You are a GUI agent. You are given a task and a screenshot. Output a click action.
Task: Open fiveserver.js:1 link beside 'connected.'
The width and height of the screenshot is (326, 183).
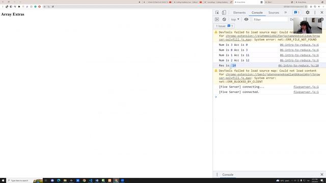coord(306,92)
